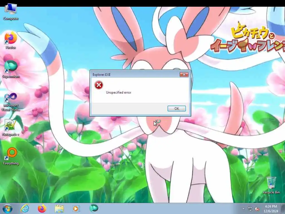Launch Supermium from the taskbar
The width and height of the screenshot is (285, 214).
tap(94, 208)
